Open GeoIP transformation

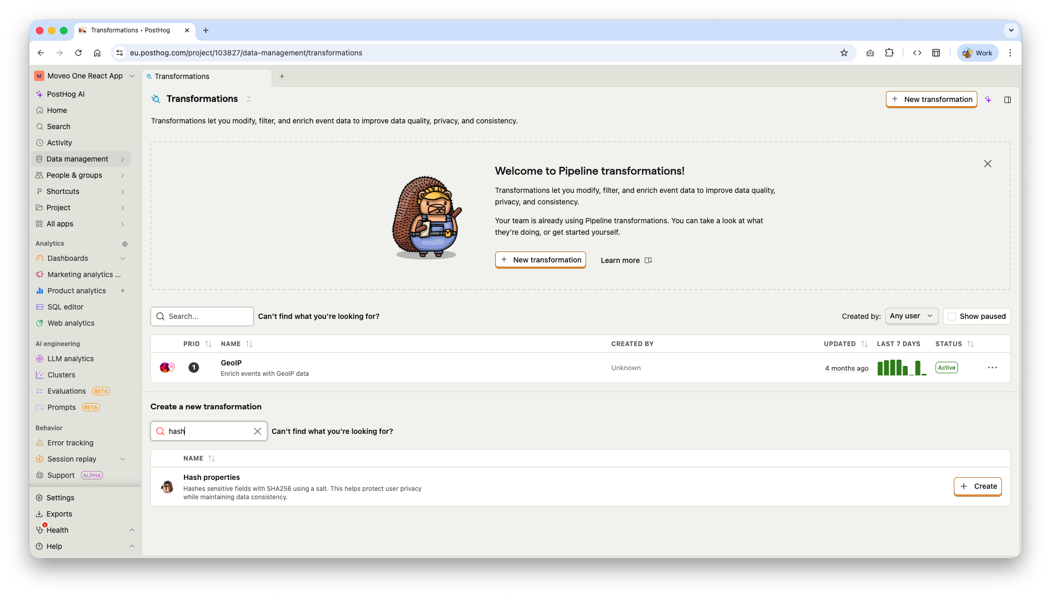[x=231, y=363]
